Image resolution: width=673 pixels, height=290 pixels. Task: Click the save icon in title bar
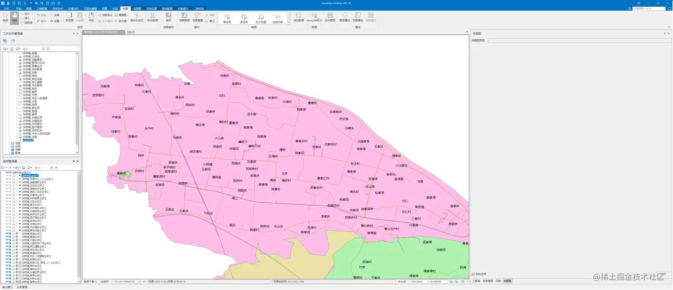click(x=8, y=3)
